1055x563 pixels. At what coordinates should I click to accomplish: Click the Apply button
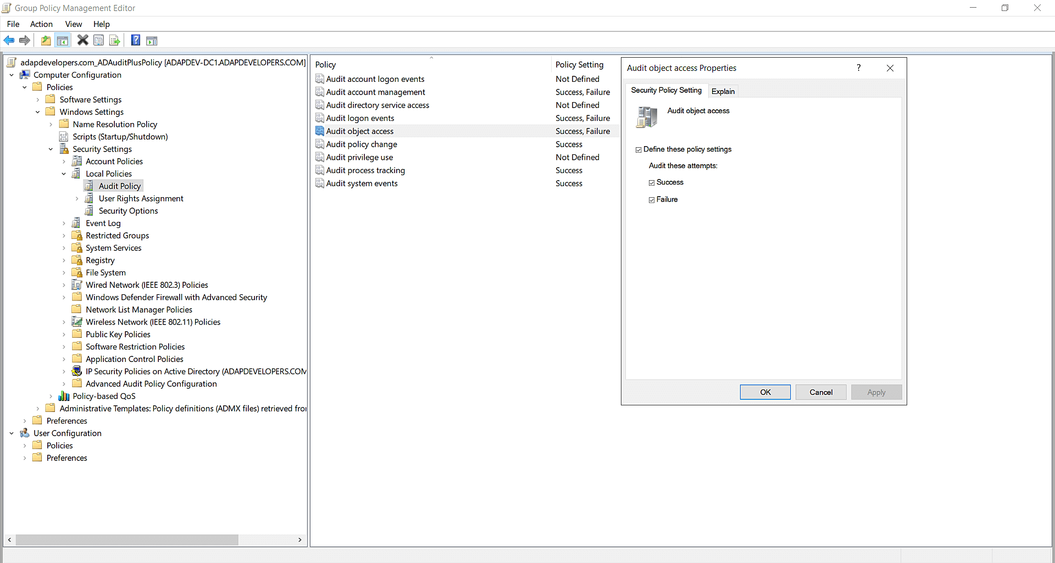(876, 392)
